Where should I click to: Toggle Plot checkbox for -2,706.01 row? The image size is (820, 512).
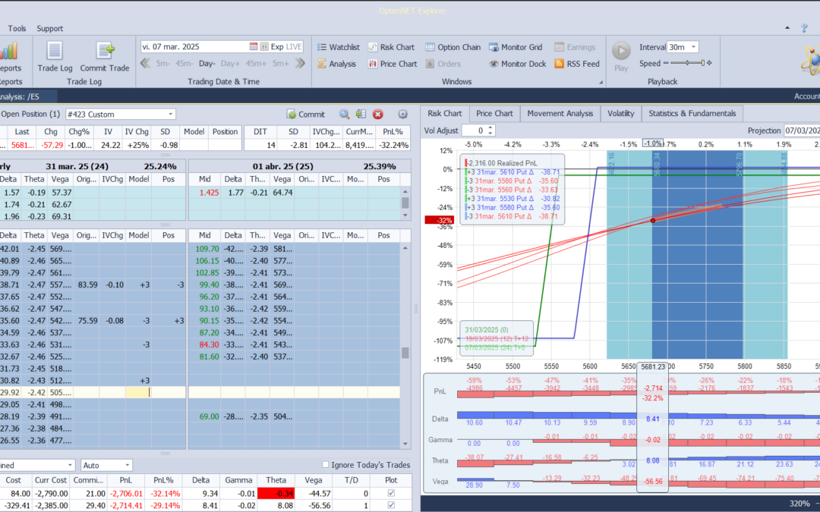[391, 493]
